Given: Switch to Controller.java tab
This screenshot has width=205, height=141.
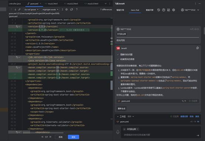Looking at the screenshot, I should click(15, 4).
